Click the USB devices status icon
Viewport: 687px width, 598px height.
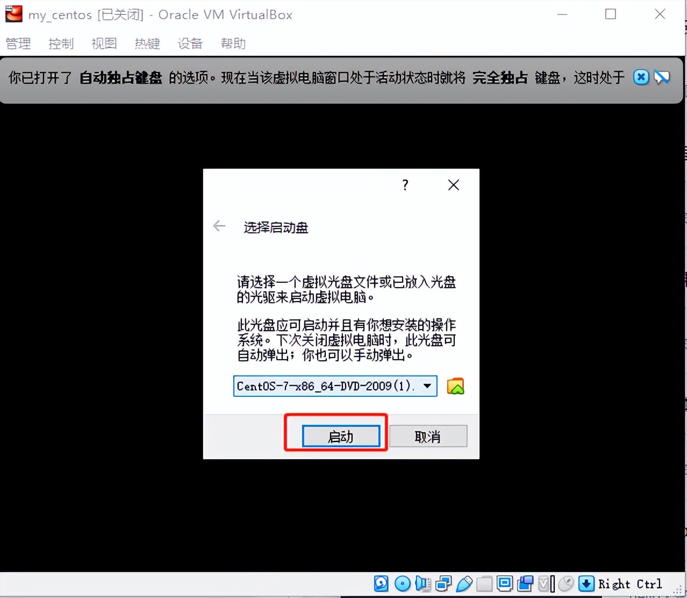tap(463, 583)
